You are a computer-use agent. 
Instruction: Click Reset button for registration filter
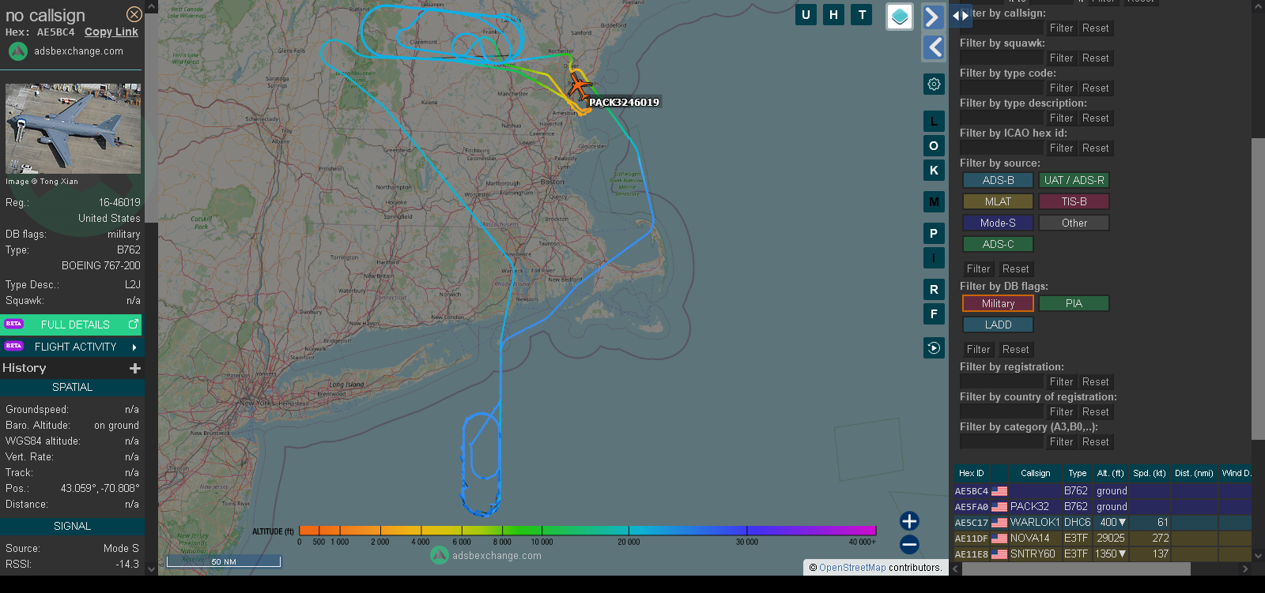pos(1095,382)
